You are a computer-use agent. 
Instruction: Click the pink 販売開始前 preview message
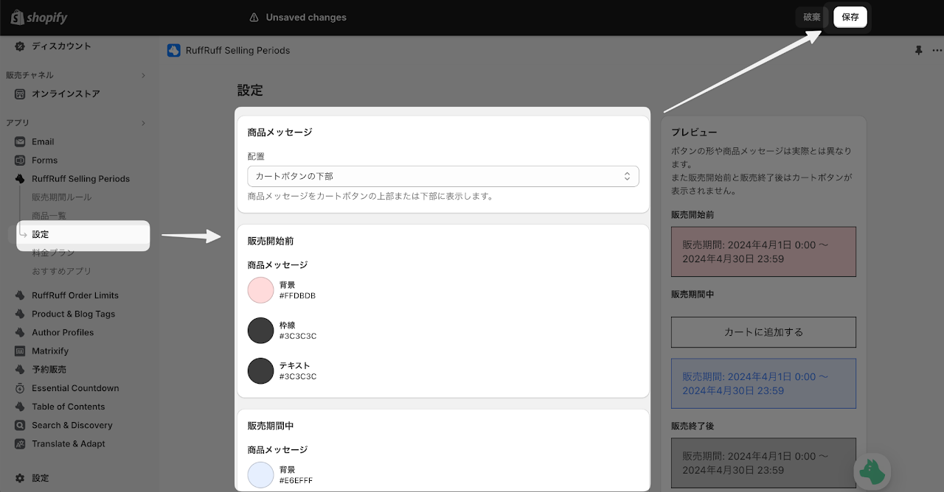click(x=763, y=252)
